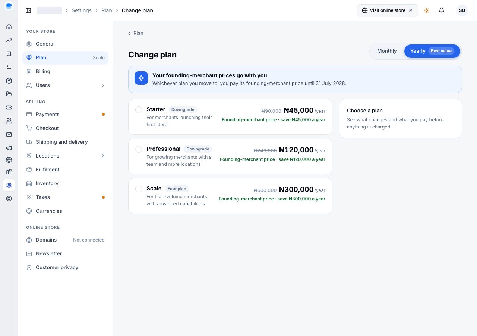477x336 pixels.
Task: Open the folder icon in left rail
Action: click(9, 94)
